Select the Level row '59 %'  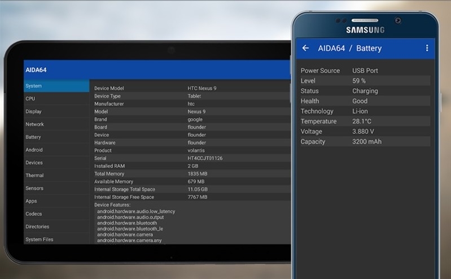coord(365,81)
